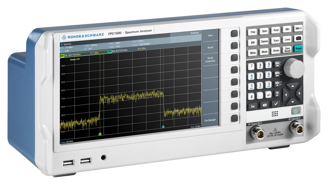The width and height of the screenshot is (328, 185).
Task: Click the RF Input connector
Action: click(296, 128)
